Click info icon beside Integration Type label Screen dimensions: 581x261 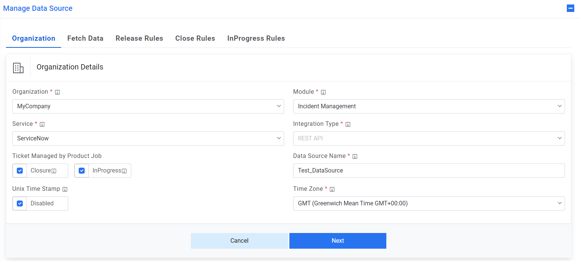[348, 124]
